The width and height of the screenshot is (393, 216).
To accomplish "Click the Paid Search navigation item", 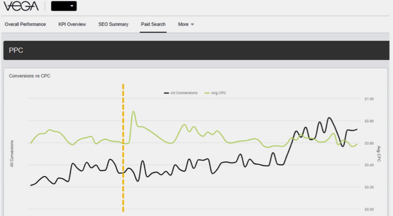I will 153,24.
